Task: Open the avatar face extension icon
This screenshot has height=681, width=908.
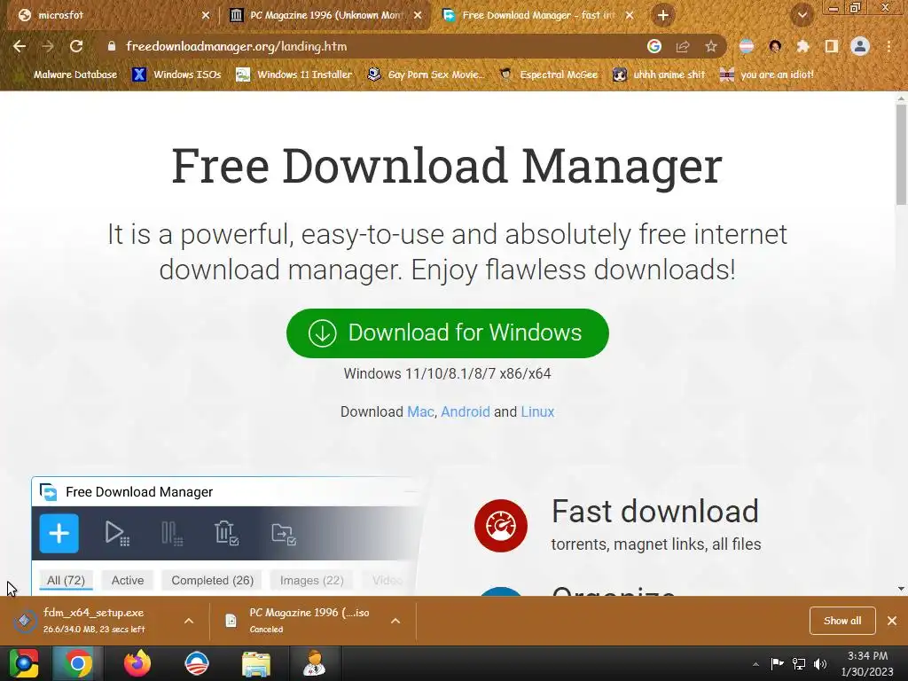Action: pyautogui.click(x=775, y=46)
